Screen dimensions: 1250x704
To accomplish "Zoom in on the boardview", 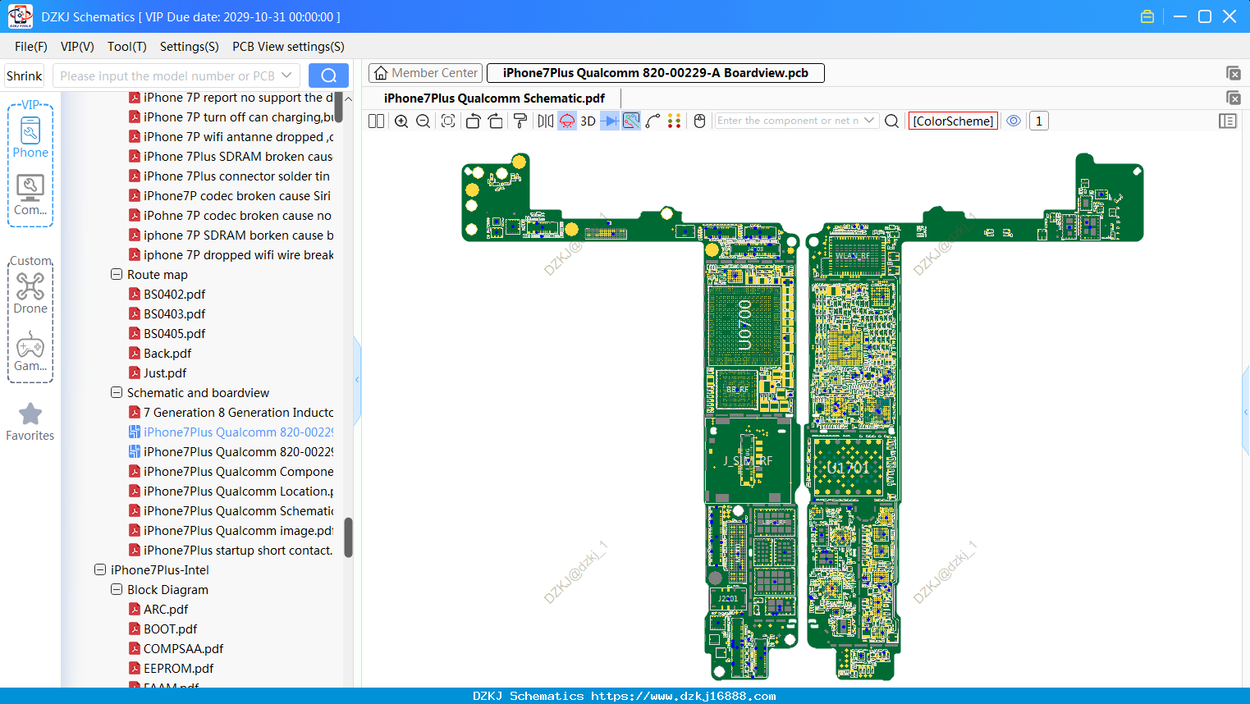I will point(401,121).
